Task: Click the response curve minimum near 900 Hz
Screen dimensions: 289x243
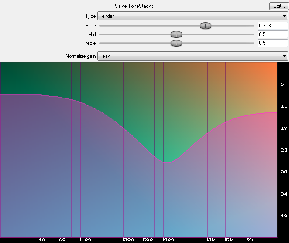Action: [x=167, y=163]
